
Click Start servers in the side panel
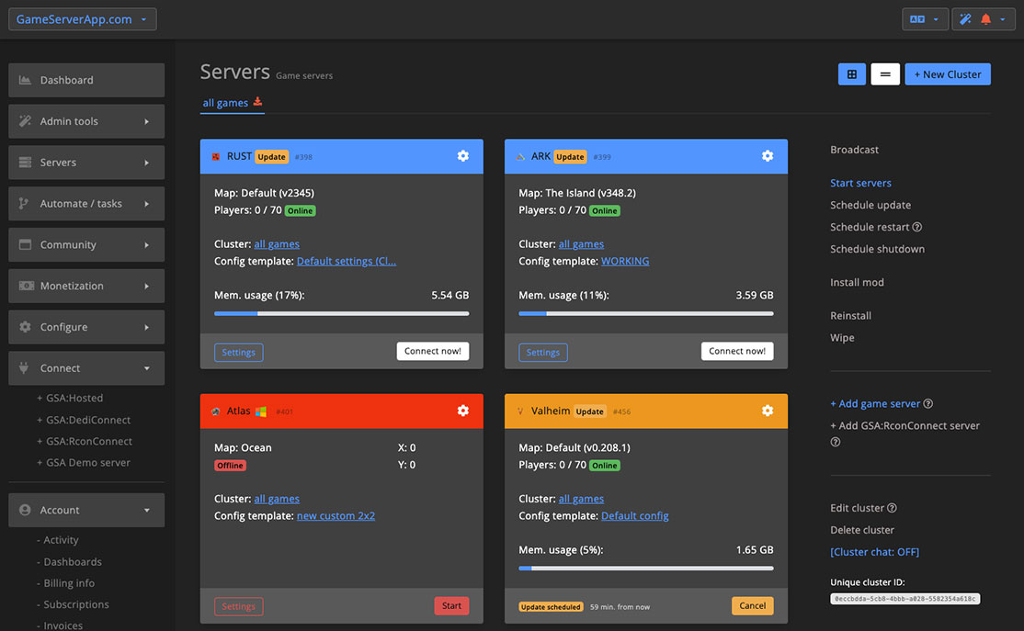click(860, 183)
